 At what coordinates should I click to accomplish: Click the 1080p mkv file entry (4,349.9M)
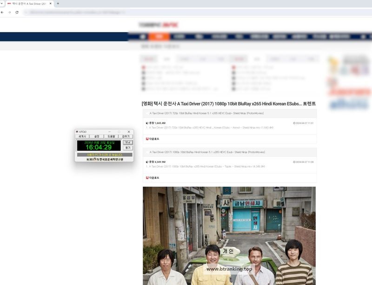click(x=206, y=167)
